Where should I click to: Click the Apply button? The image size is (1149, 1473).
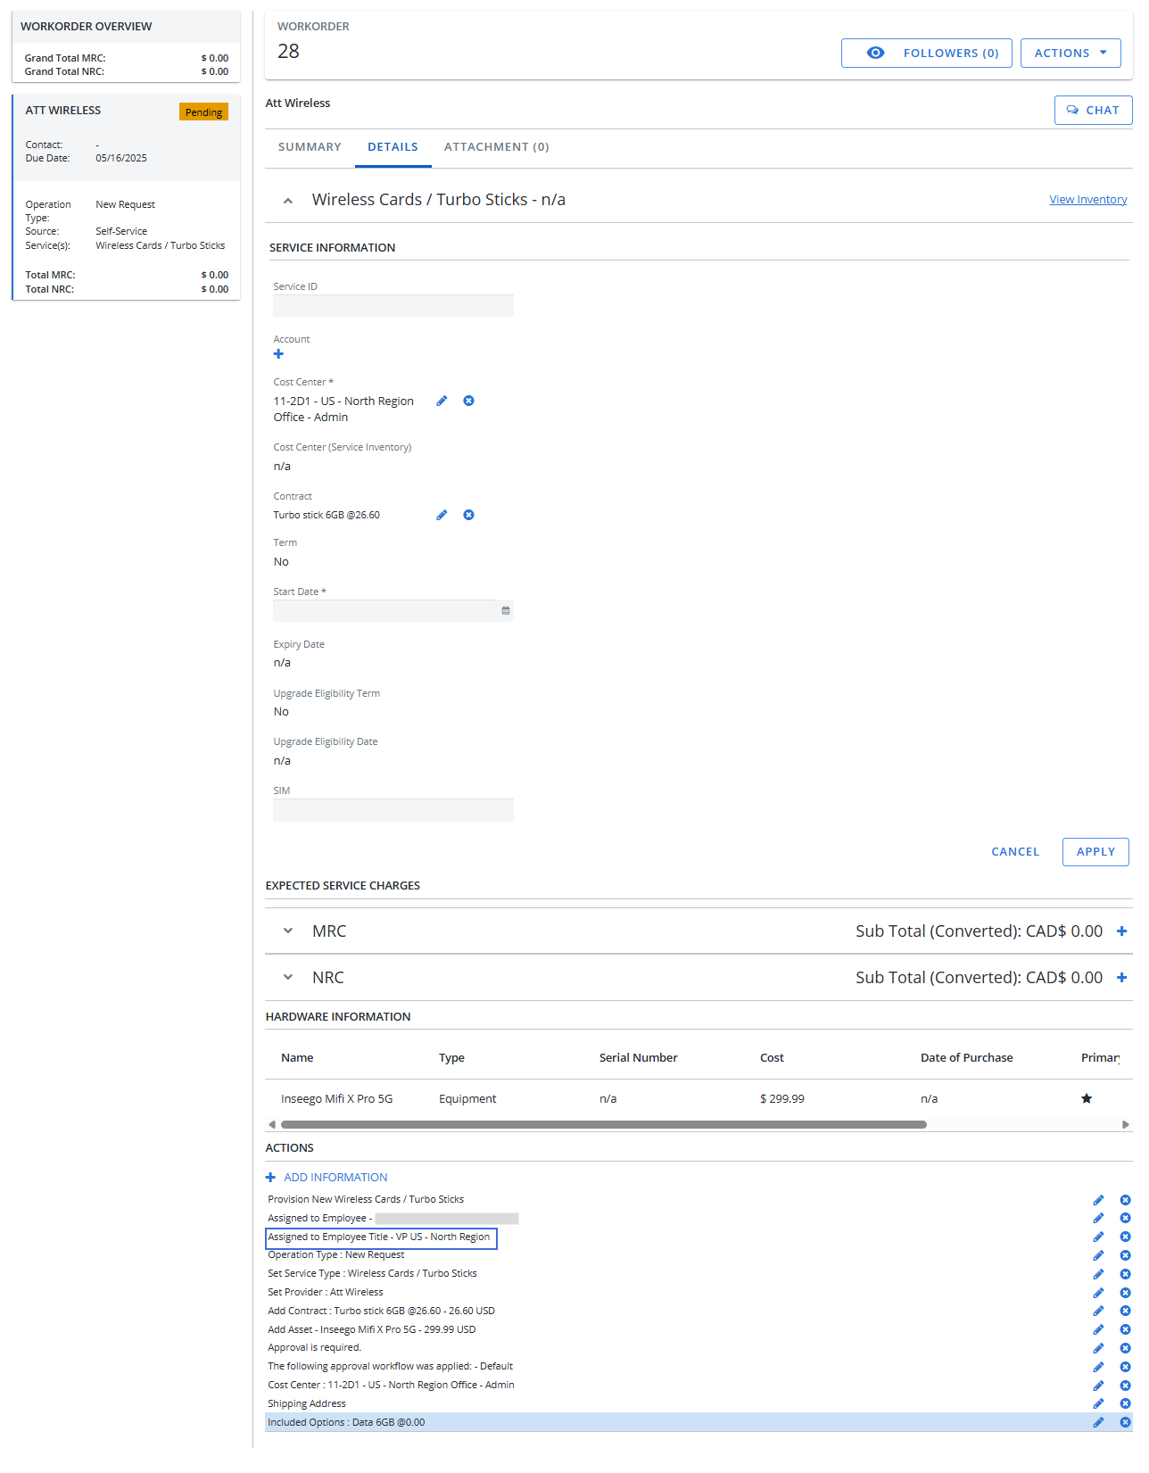tap(1095, 852)
